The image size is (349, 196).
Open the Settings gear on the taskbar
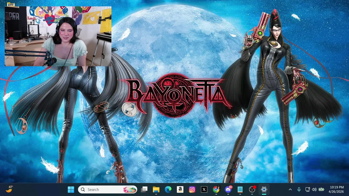click(x=264, y=189)
